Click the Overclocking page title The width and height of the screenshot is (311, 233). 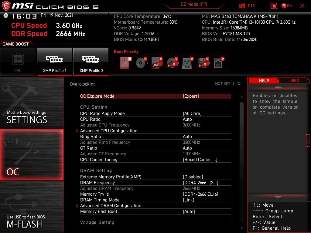tap(83, 84)
